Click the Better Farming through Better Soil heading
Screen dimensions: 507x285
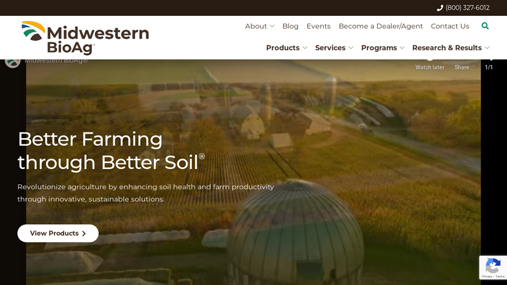point(112,151)
